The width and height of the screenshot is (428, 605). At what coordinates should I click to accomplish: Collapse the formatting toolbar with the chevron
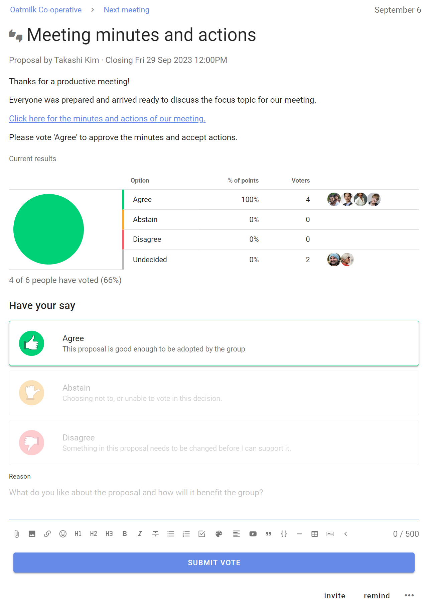pyautogui.click(x=345, y=534)
